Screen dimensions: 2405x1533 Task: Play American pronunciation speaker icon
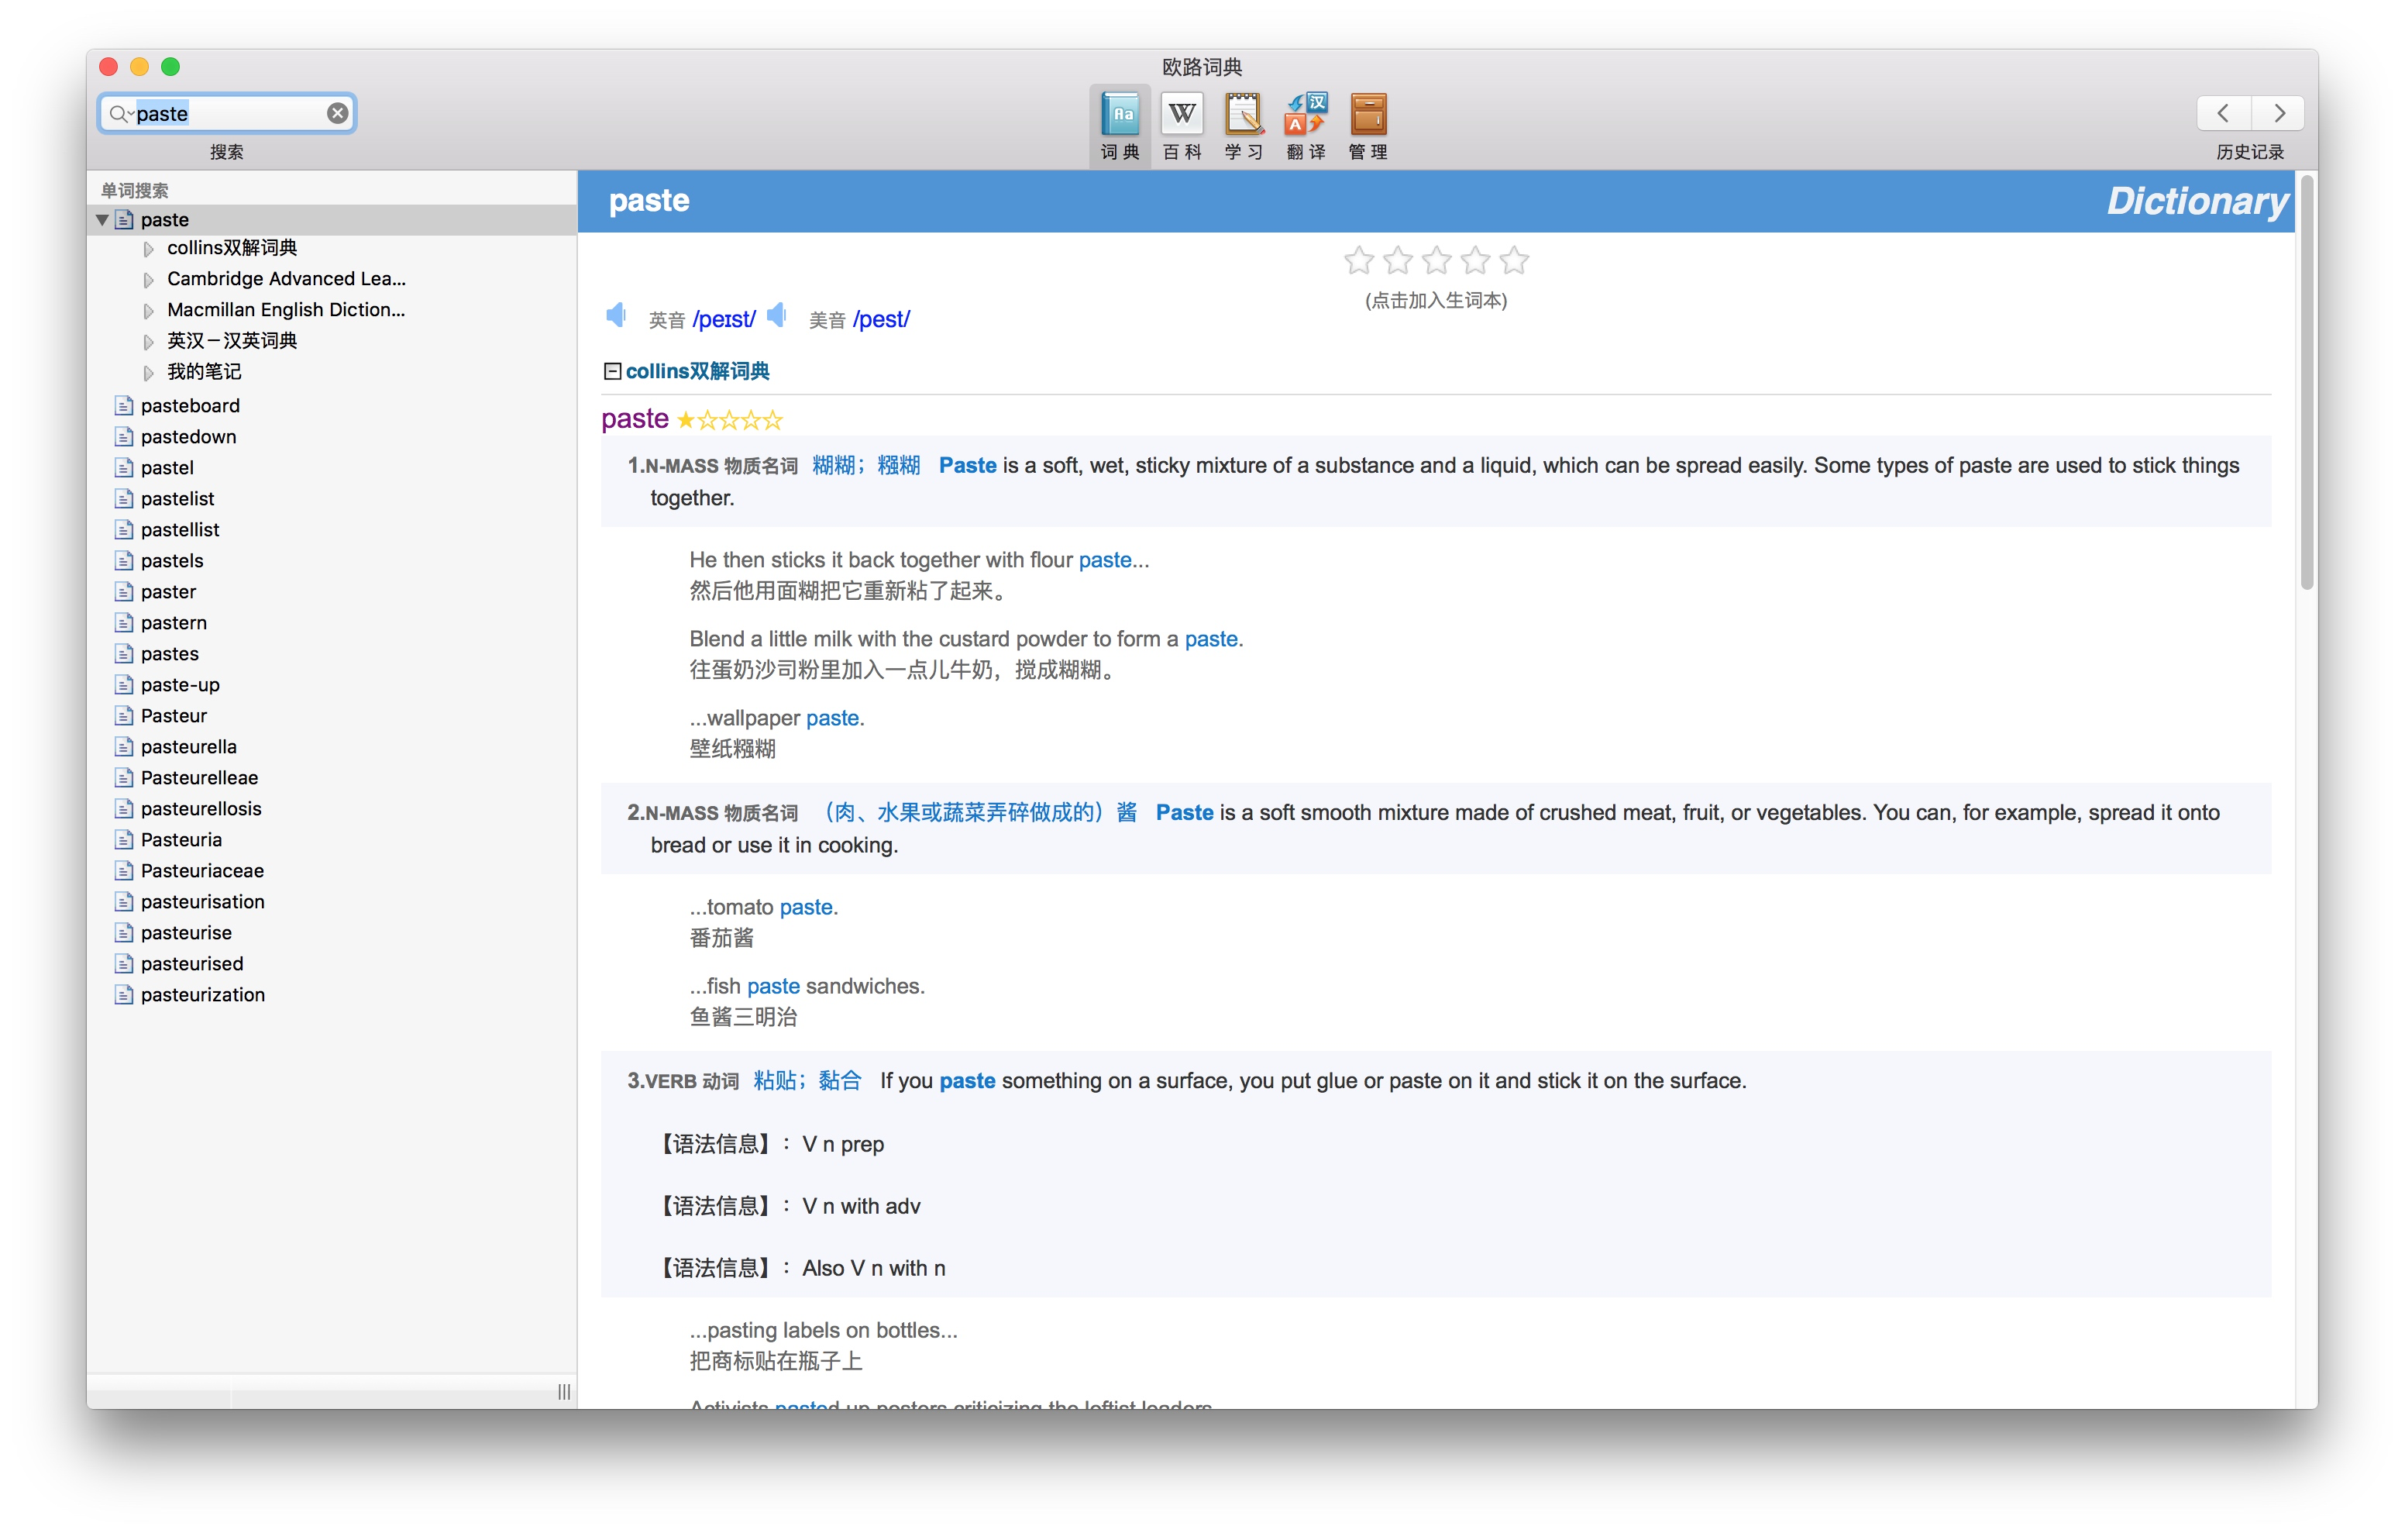pyautogui.click(x=777, y=315)
